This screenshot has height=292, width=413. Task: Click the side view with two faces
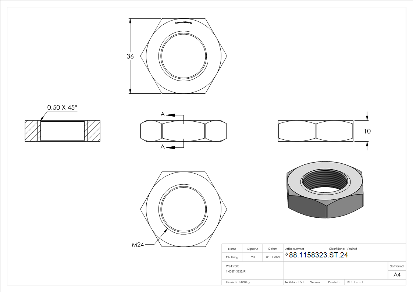click(x=316, y=131)
